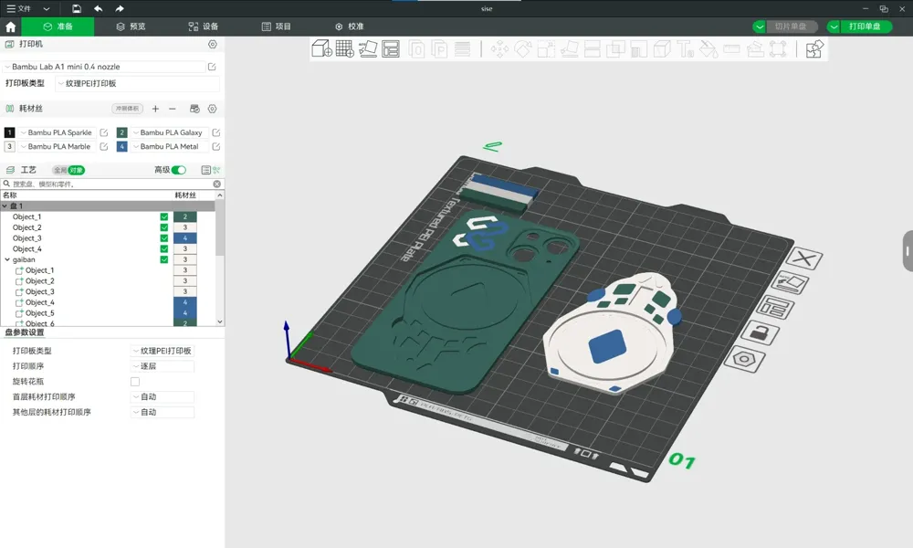
Task: Click filament 2 green color swatch
Action: click(121, 132)
